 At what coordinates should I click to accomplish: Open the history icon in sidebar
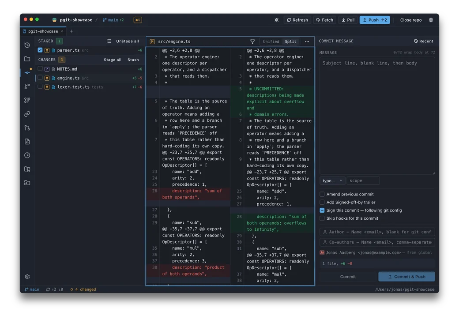pyautogui.click(x=27, y=45)
